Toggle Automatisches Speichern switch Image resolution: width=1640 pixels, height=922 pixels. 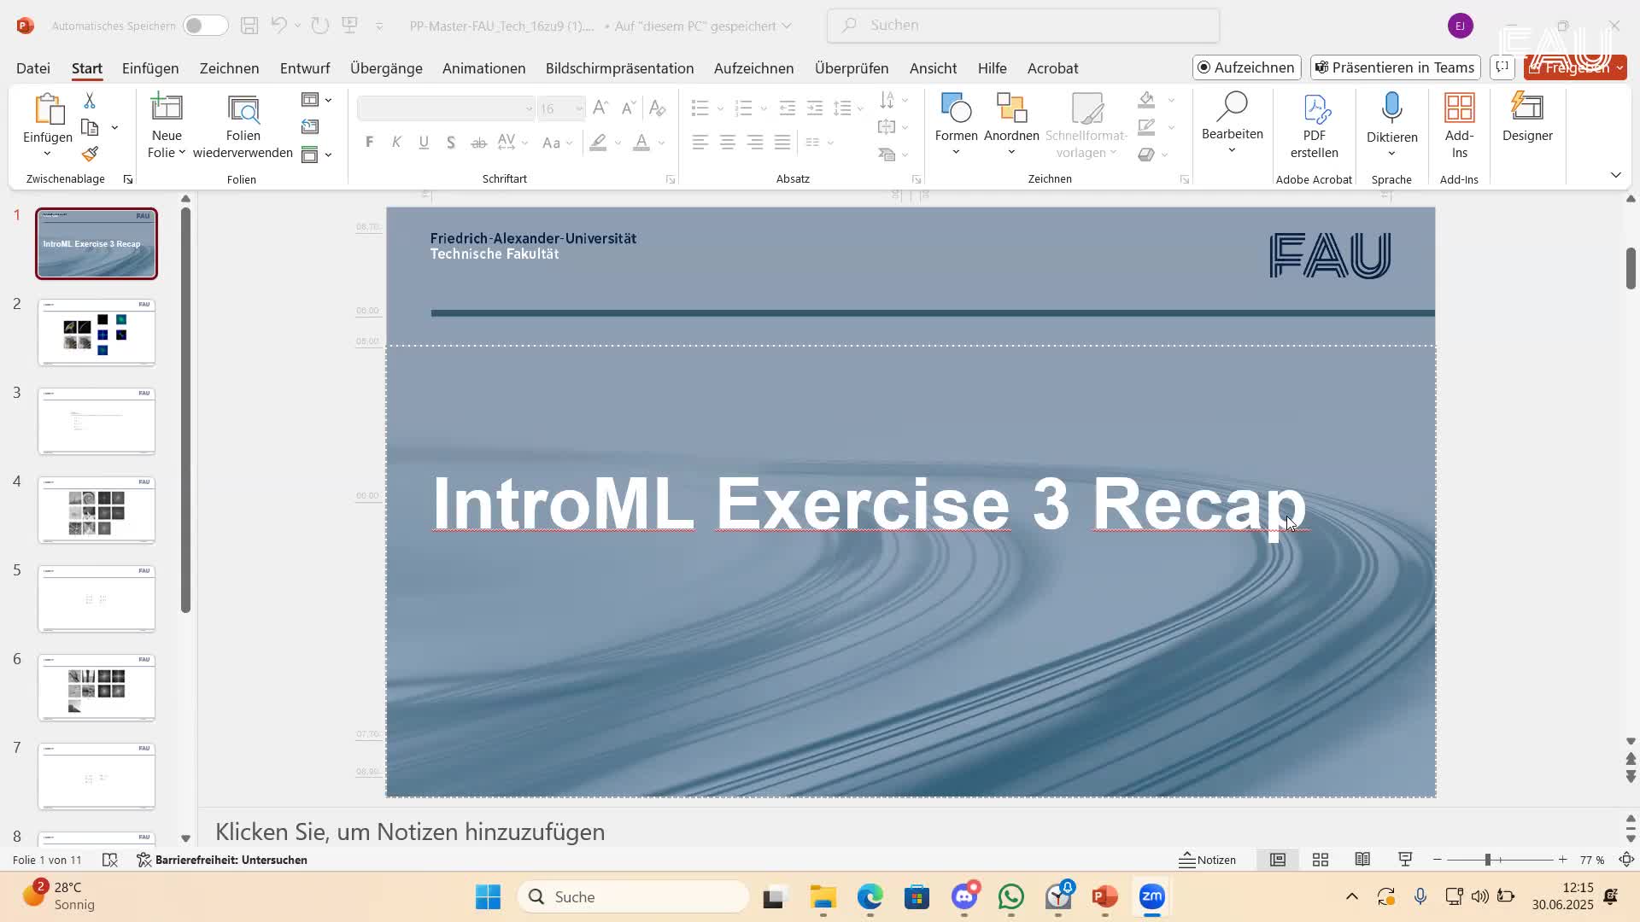pyautogui.click(x=205, y=26)
